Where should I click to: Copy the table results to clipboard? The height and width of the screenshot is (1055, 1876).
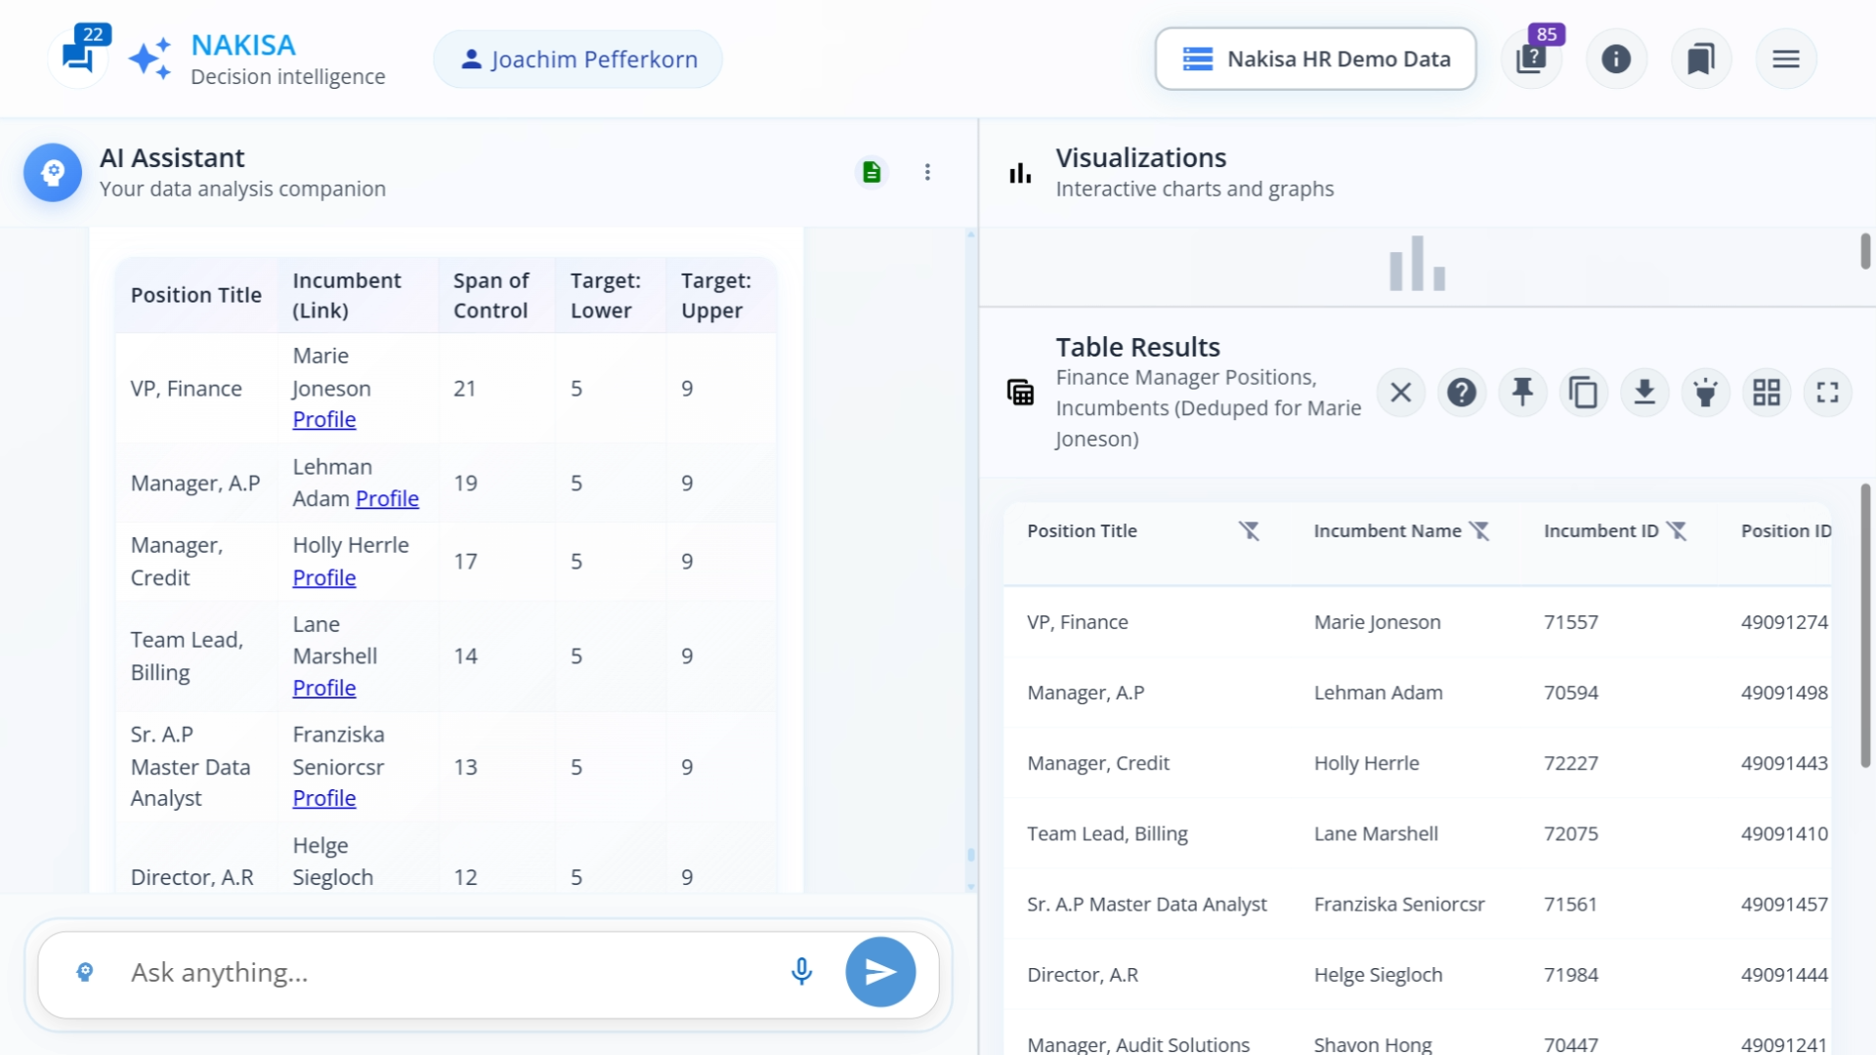click(x=1584, y=392)
